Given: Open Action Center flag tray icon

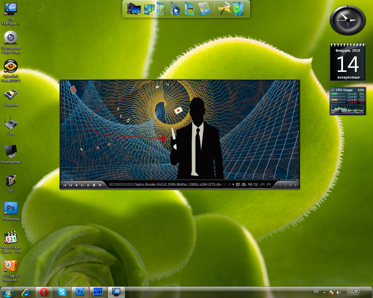Looking at the screenshot, I should click(x=331, y=292).
